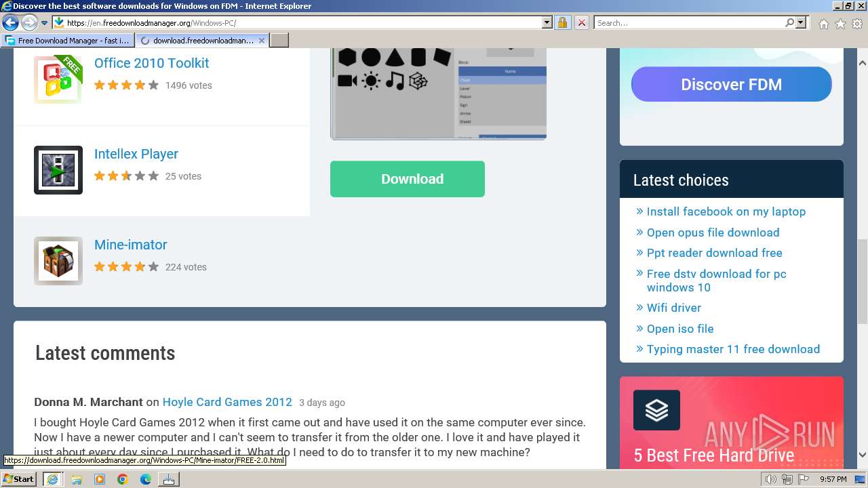Click the Latest choices heading
Screen dimensions: 868x488
tap(681, 180)
